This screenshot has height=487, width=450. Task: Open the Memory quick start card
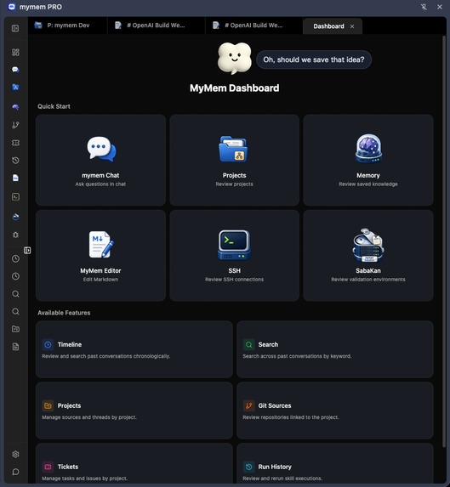tap(368, 161)
